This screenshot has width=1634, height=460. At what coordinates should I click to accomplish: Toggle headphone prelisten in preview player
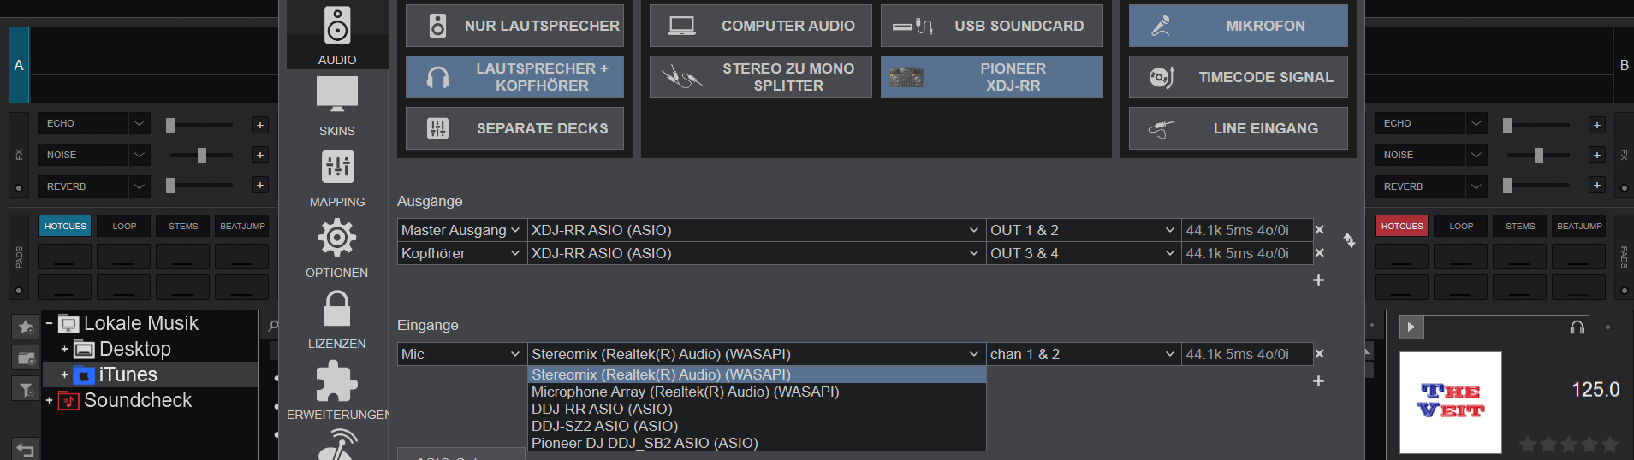click(x=1577, y=327)
